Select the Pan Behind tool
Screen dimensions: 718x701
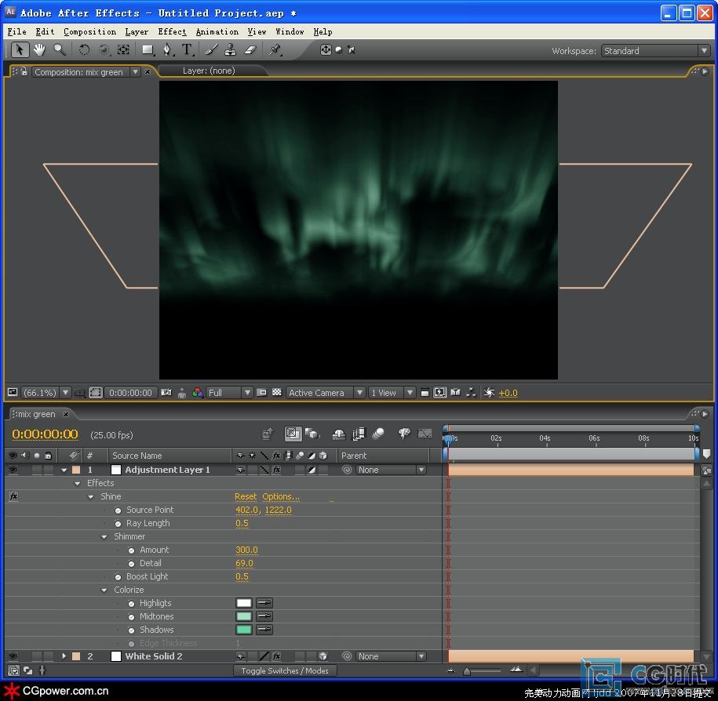click(123, 49)
